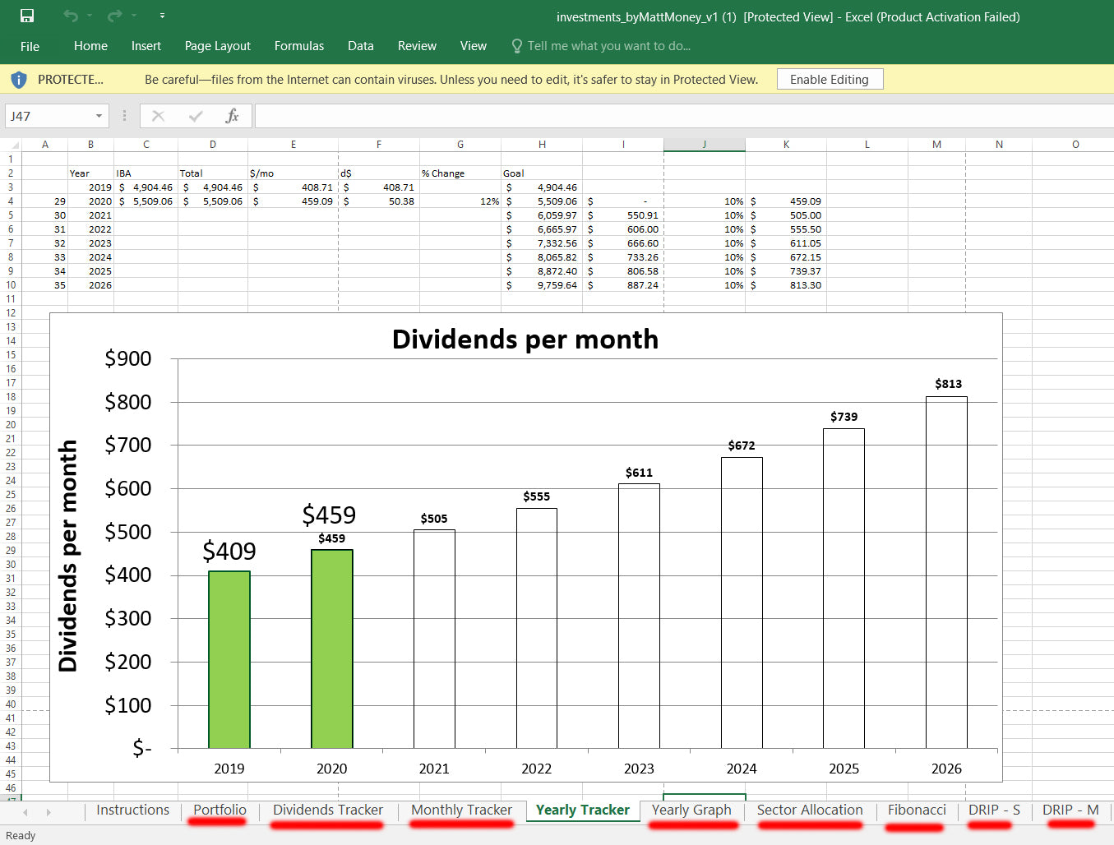Screen dimensions: 1114x845
Task: Click the Redo arrow icon
Action: coord(114,16)
